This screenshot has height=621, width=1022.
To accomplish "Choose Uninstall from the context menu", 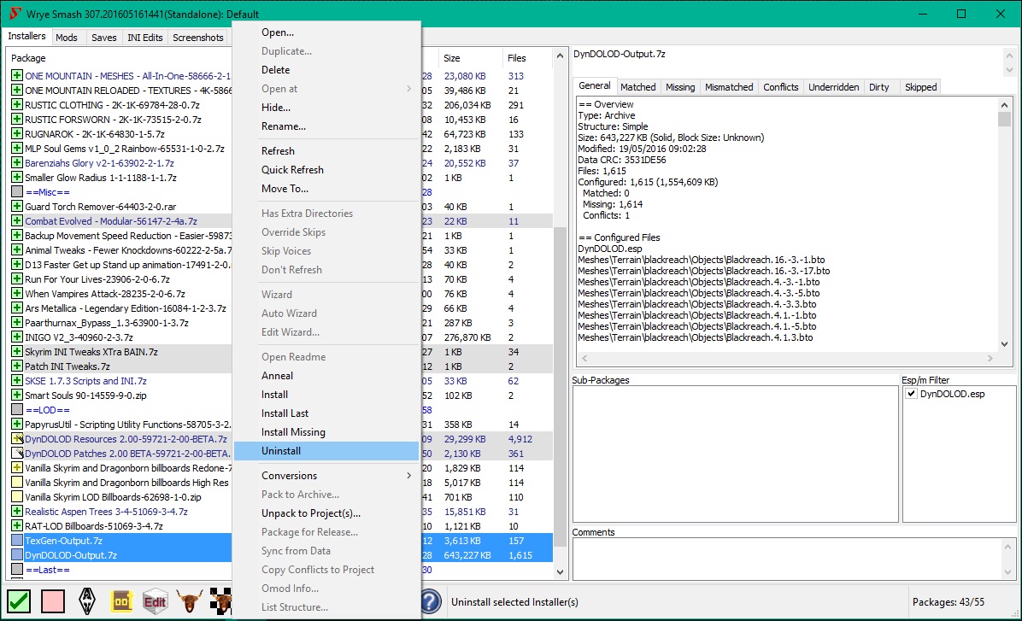I will [x=326, y=451].
